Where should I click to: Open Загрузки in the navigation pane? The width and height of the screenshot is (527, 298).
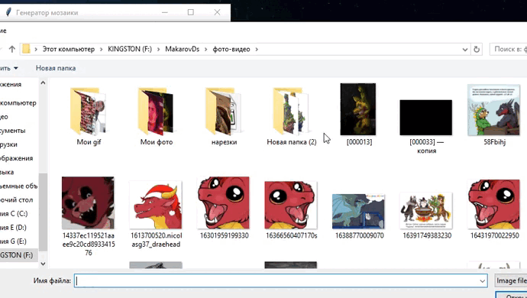tap(8, 144)
